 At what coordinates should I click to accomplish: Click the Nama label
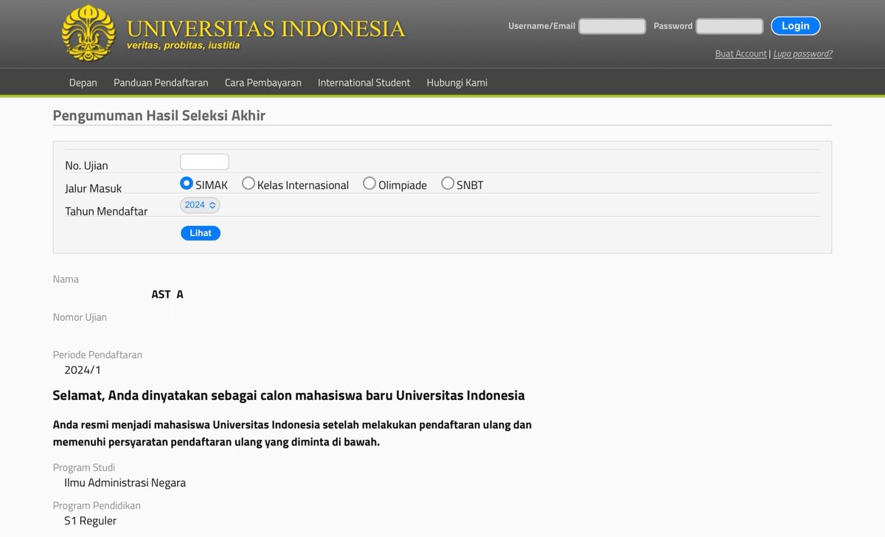point(66,279)
